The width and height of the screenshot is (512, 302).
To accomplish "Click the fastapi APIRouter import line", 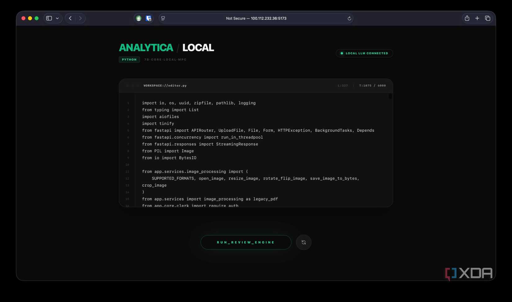I will tap(258, 130).
